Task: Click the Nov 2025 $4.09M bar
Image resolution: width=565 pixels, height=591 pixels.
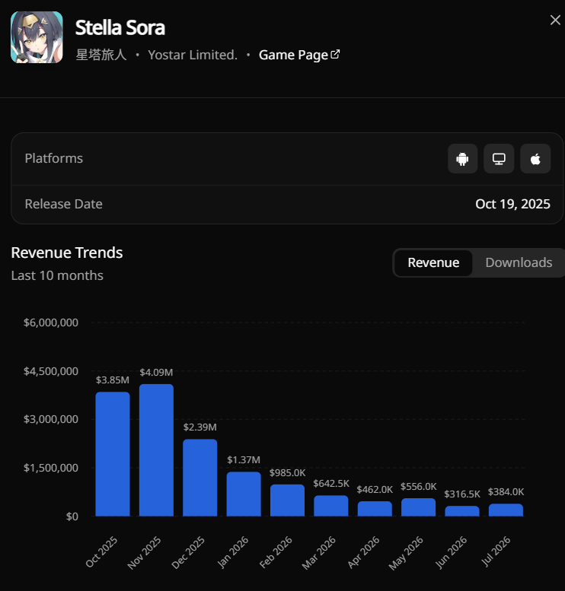Action: [x=156, y=450]
